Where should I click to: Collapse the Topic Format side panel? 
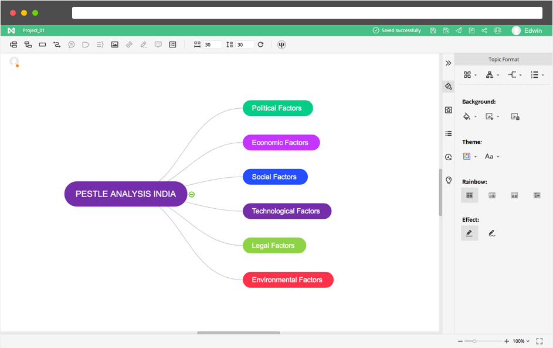point(449,63)
